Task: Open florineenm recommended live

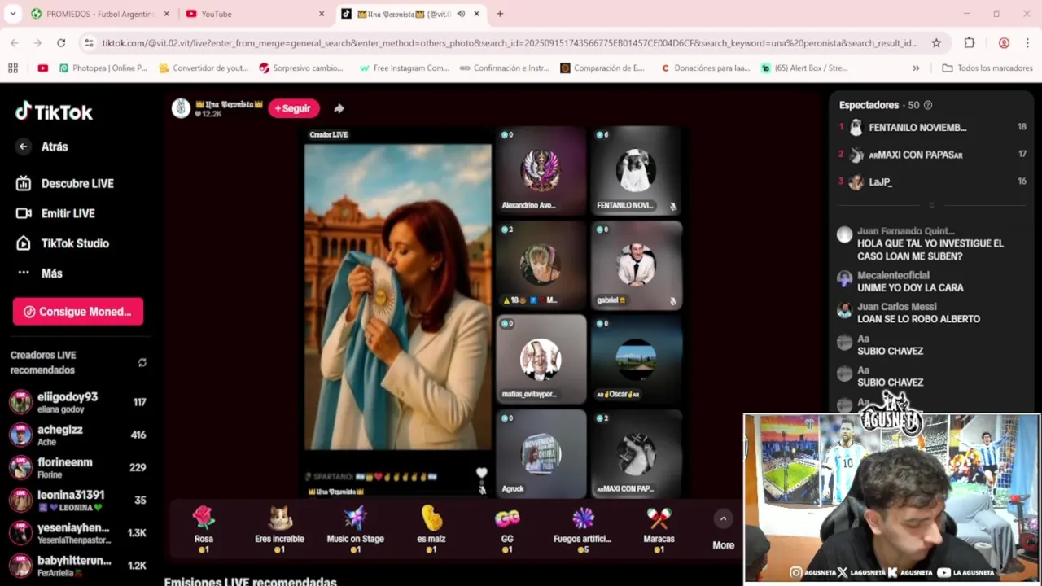Action: pos(77,467)
